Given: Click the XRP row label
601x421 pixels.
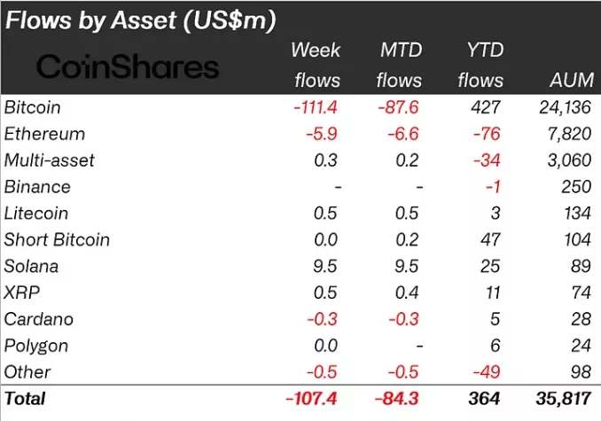Looking at the screenshot, I should coord(21,292).
